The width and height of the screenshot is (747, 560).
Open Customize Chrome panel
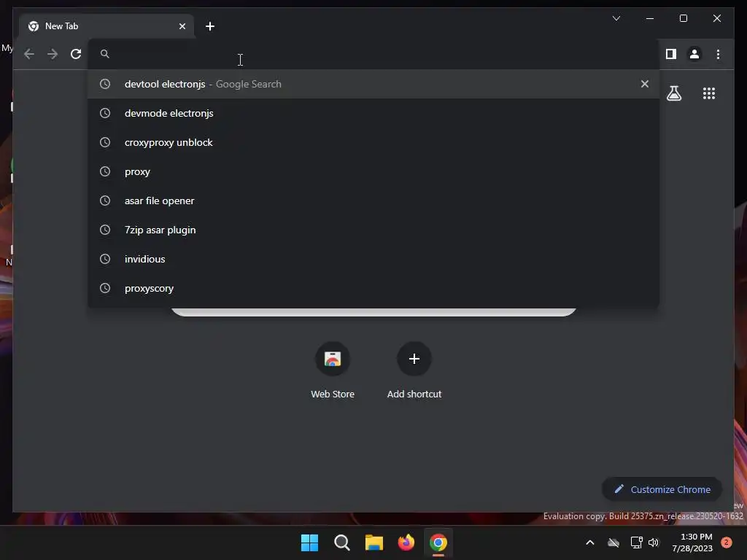(x=662, y=489)
